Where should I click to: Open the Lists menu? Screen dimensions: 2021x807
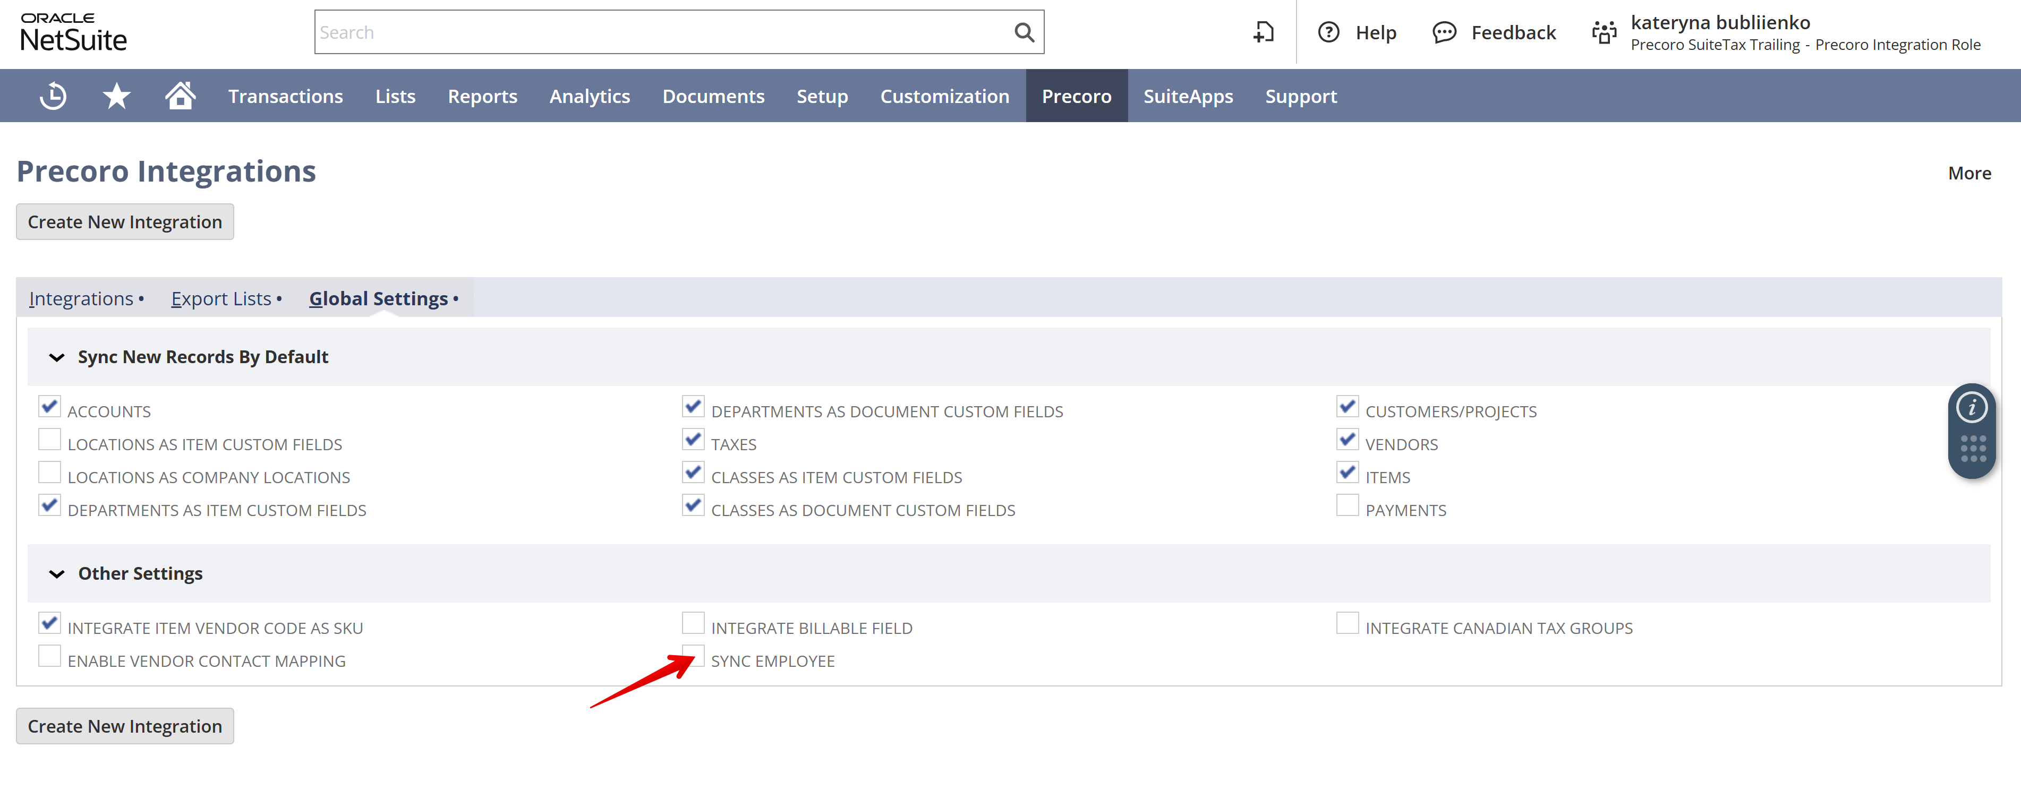click(x=395, y=96)
